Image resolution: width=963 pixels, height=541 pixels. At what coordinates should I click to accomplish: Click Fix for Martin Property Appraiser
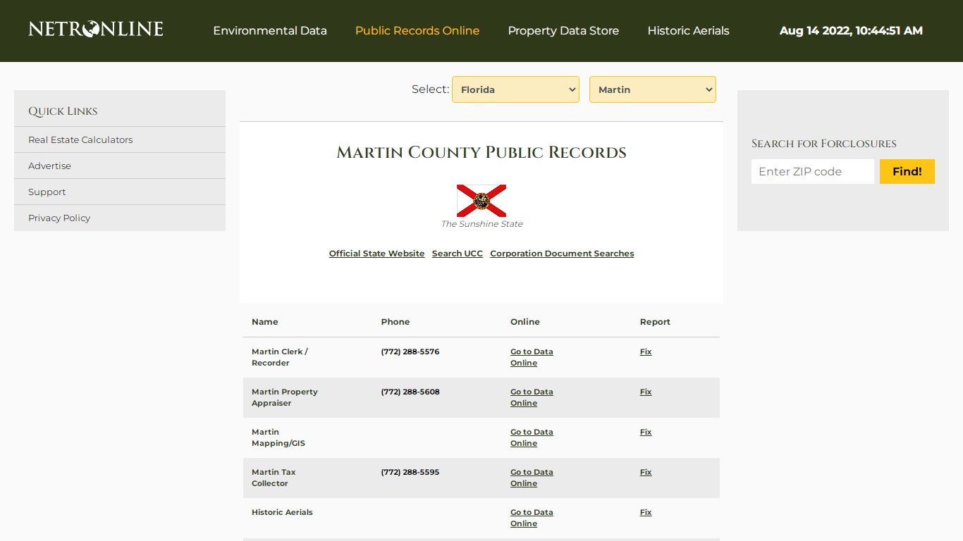pyautogui.click(x=646, y=392)
